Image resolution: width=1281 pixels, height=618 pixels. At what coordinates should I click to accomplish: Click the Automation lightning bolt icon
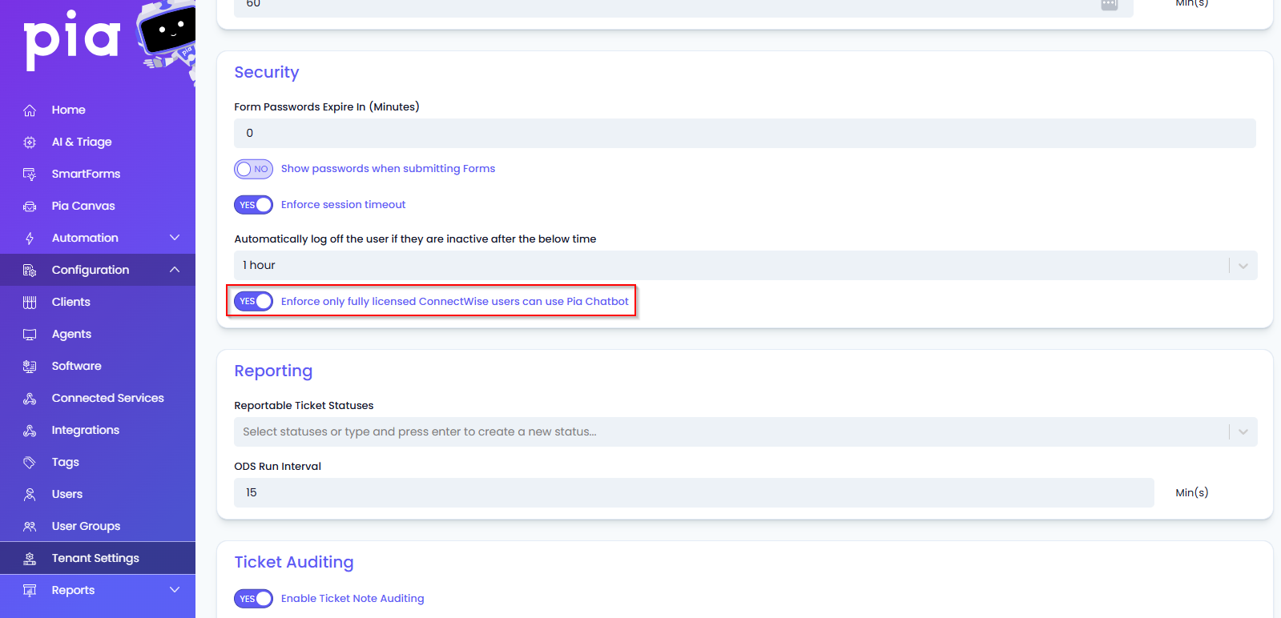click(x=30, y=238)
